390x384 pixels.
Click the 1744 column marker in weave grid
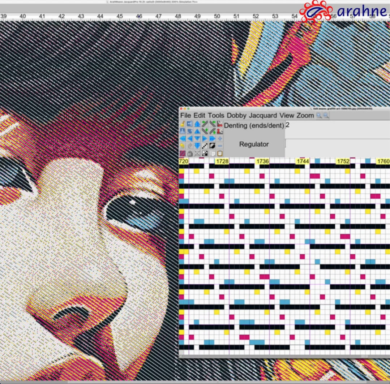pos(303,161)
